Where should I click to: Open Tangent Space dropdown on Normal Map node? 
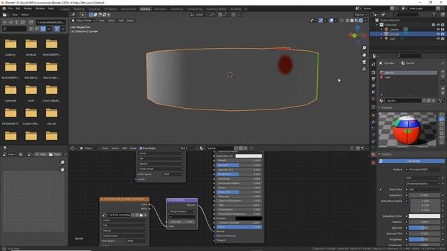click(182, 211)
